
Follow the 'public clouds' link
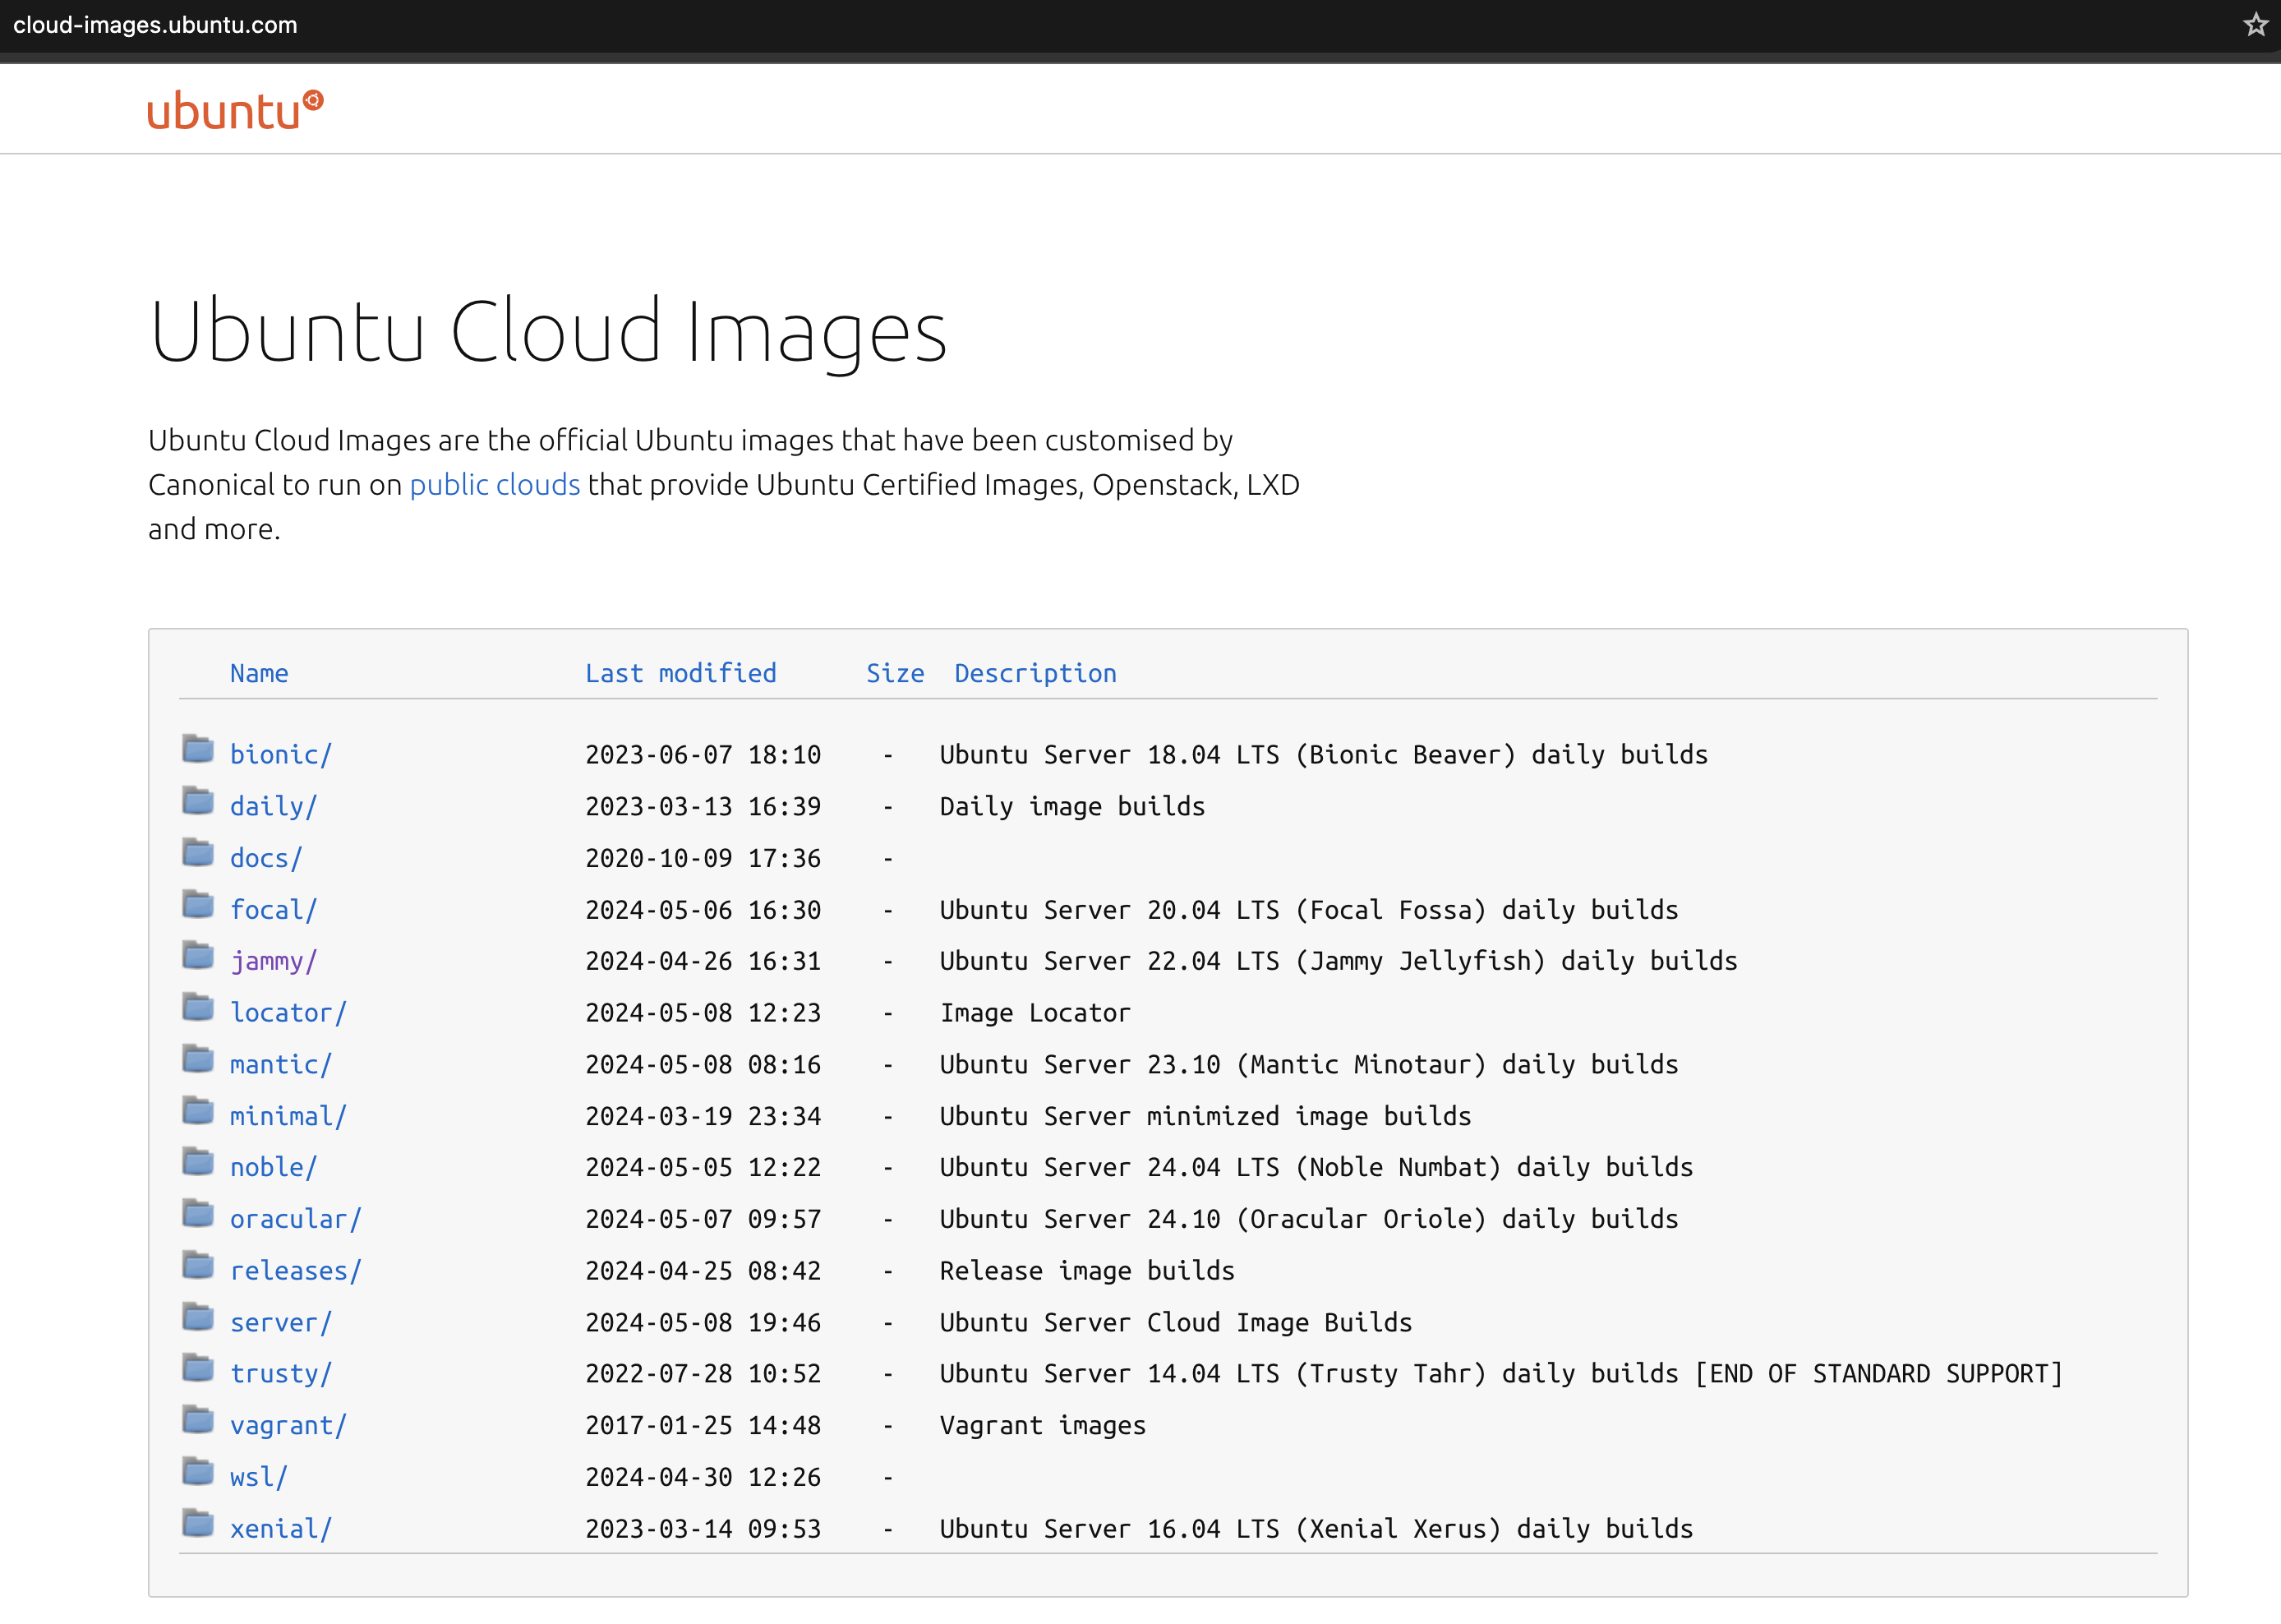tap(495, 485)
